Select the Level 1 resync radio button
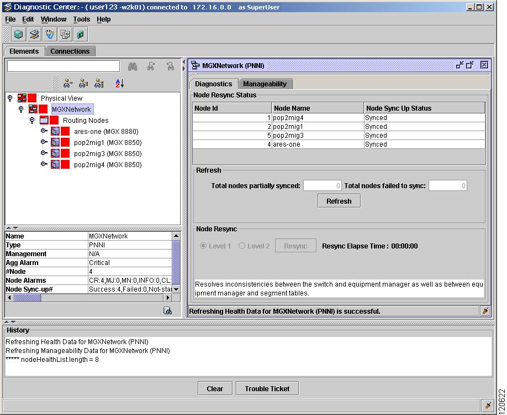The width and height of the screenshot is (507, 415). point(203,246)
